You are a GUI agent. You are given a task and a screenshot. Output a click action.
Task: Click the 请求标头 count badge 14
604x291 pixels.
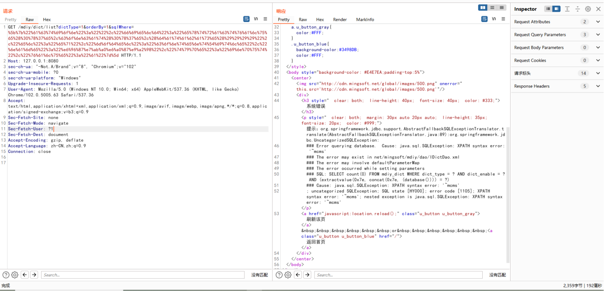coord(584,73)
